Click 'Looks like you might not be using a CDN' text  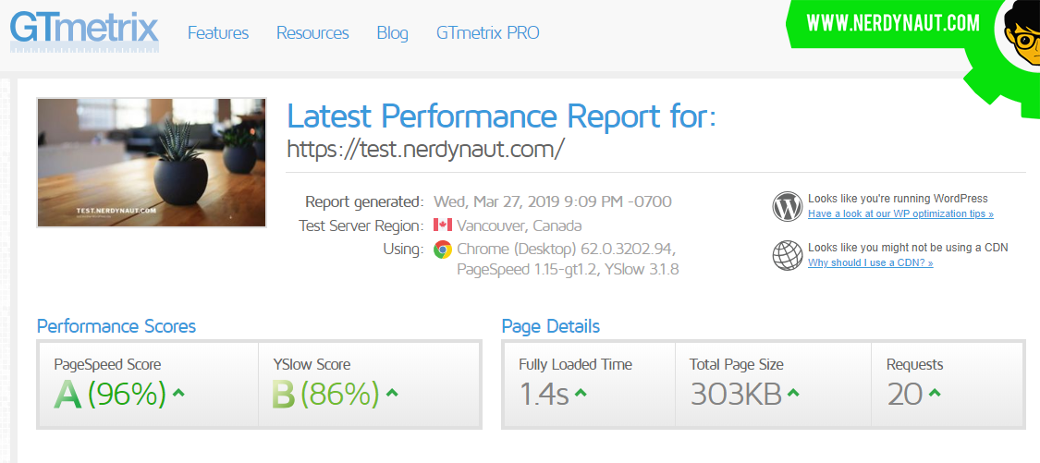tap(908, 248)
